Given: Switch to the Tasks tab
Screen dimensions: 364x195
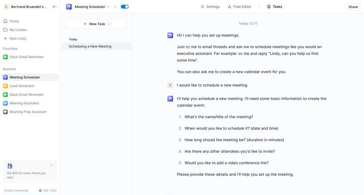Looking at the screenshot, I should 275,7.
